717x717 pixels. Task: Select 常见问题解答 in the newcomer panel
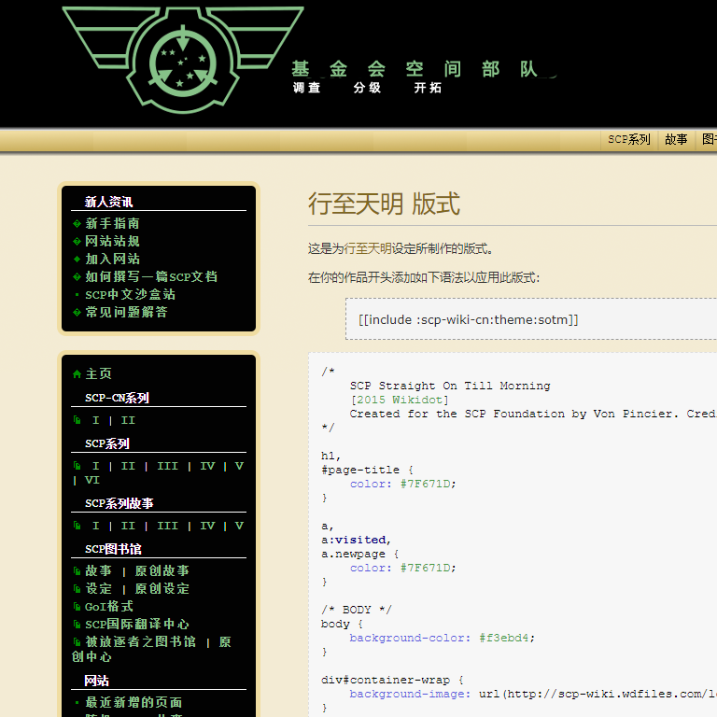pyautogui.click(x=126, y=313)
